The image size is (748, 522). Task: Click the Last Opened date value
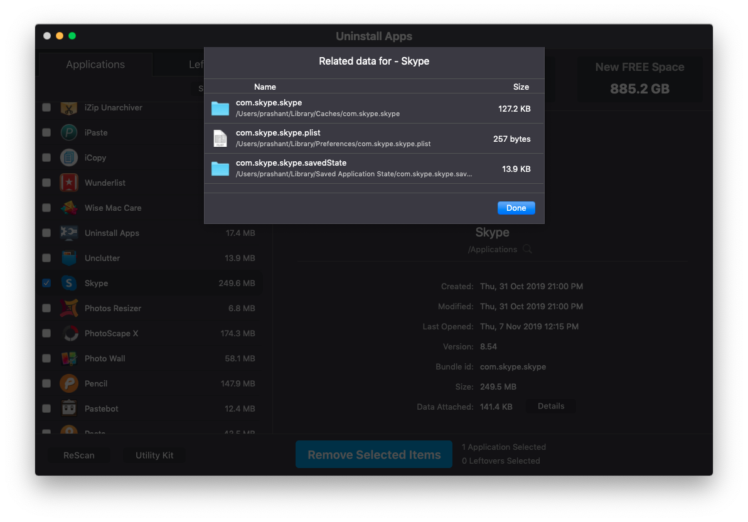(529, 327)
